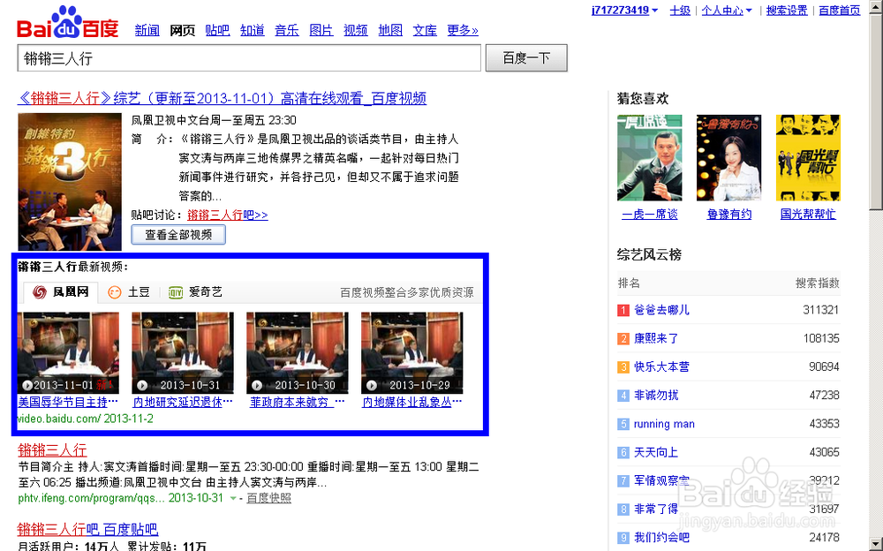Open the 百度快照 cached link
This screenshot has width=883, height=551.
[269, 498]
